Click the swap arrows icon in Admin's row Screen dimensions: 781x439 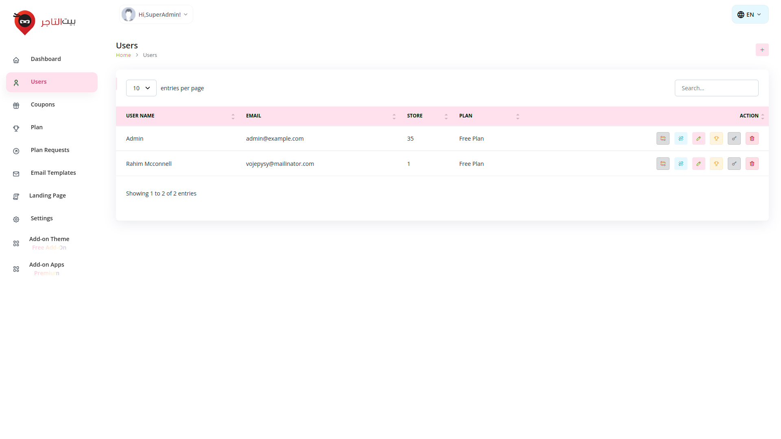coord(663,139)
